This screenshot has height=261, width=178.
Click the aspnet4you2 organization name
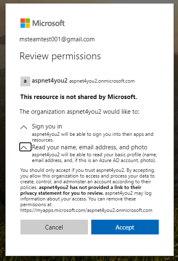click(50, 81)
